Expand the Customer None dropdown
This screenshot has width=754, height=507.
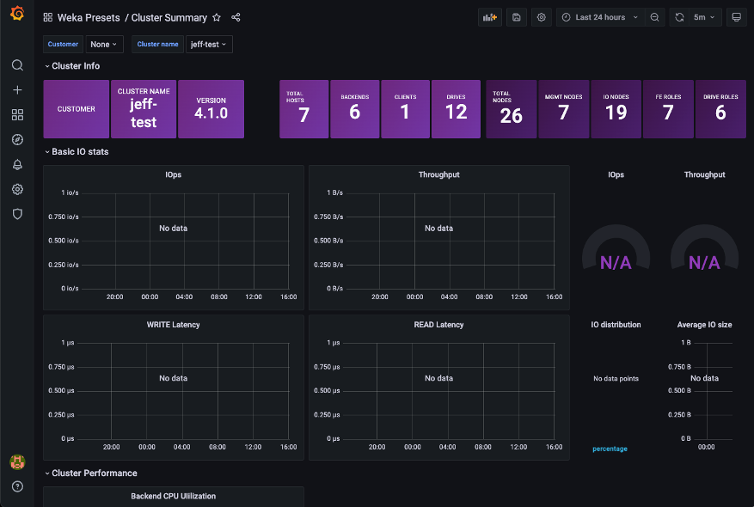click(x=105, y=44)
